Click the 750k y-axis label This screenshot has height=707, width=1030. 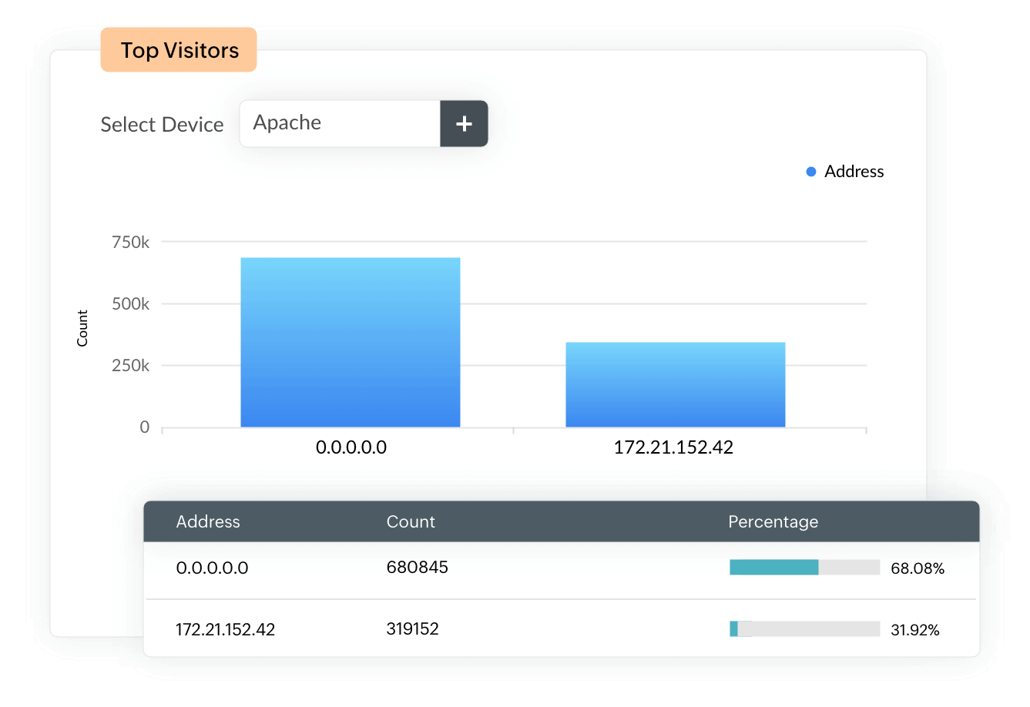point(130,243)
